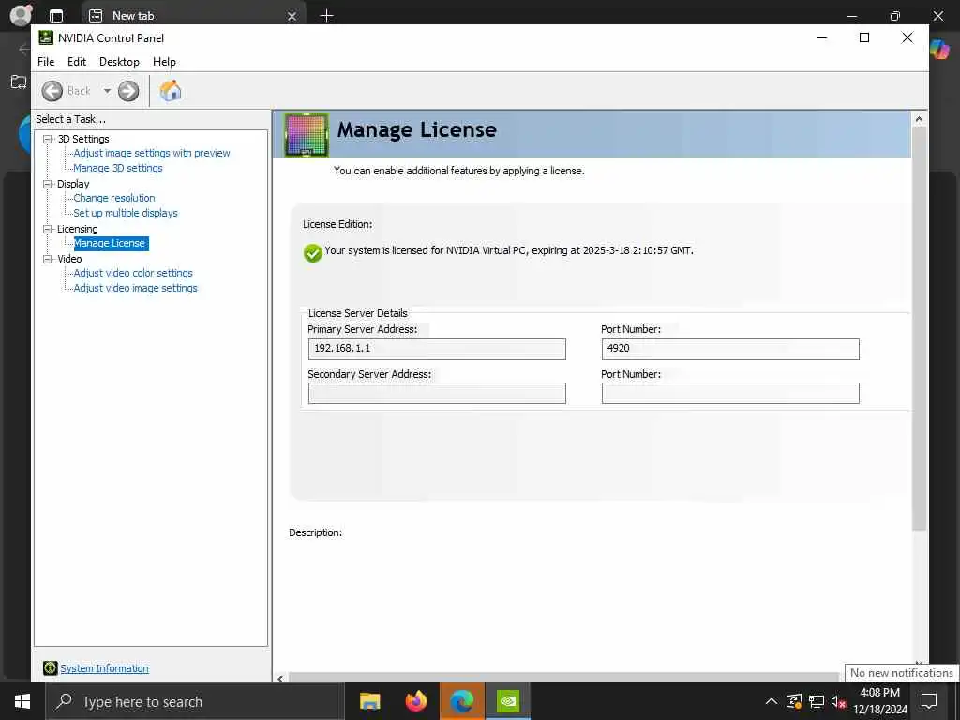The image size is (960, 720).
Task: Click the network tray icon
Action: (x=817, y=701)
